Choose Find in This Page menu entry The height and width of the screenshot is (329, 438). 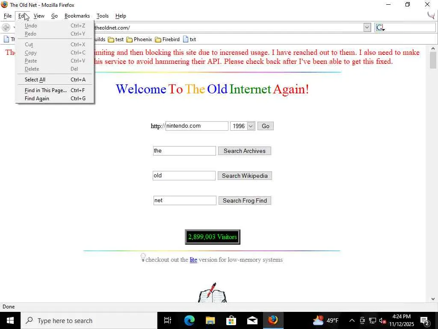click(x=55, y=90)
